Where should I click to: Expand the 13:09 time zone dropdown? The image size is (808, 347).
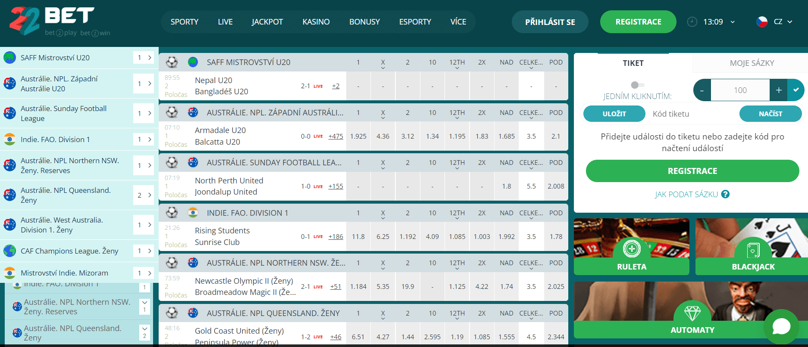(733, 22)
